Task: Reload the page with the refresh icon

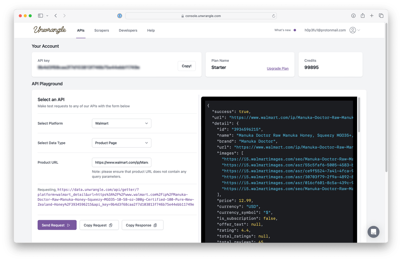Action: coord(273,16)
